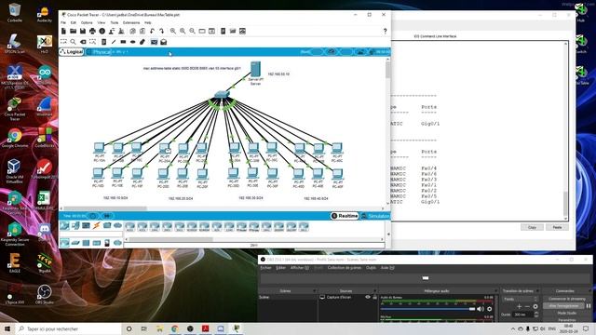The width and height of the screenshot is (596, 335).
Task: Click the Mode Studio button in OBS
Action: [567, 314]
